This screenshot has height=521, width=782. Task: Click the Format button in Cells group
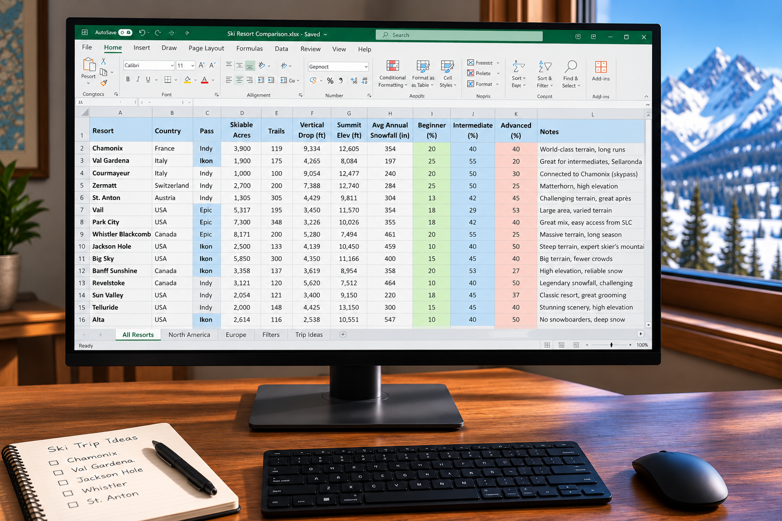tap(483, 84)
